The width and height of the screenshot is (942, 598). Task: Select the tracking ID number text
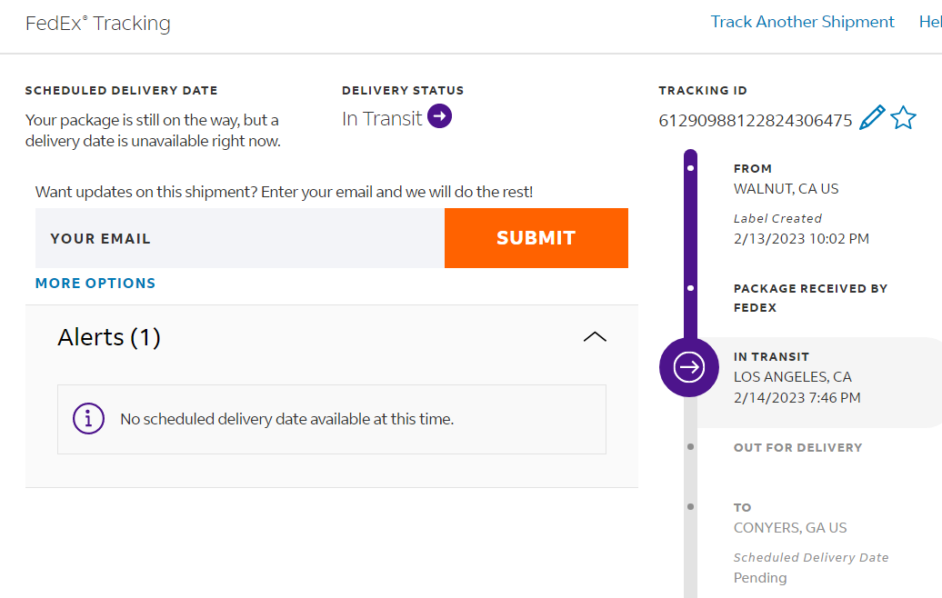click(x=756, y=120)
